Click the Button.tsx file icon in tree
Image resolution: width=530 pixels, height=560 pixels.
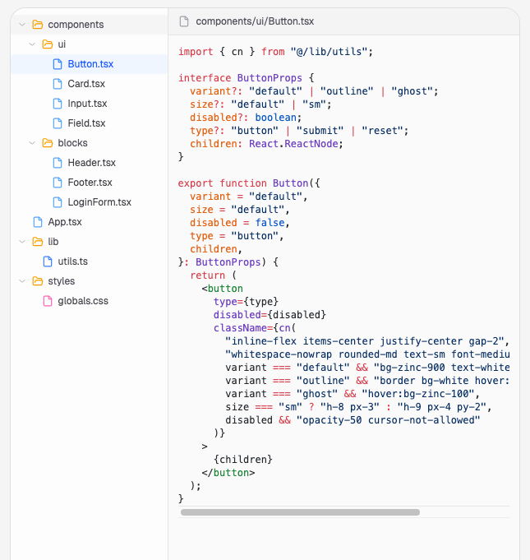point(58,64)
